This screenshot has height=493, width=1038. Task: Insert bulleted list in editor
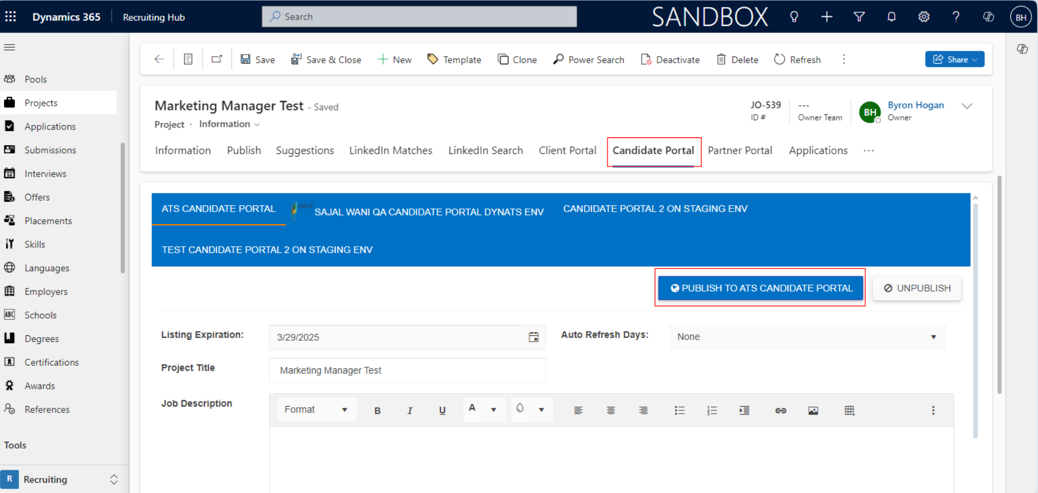680,410
